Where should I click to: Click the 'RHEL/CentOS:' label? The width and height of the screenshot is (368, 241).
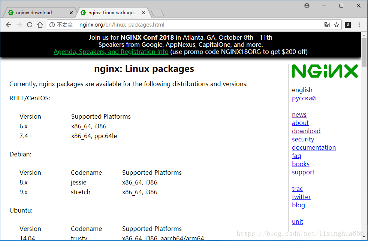tap(30, 98)
